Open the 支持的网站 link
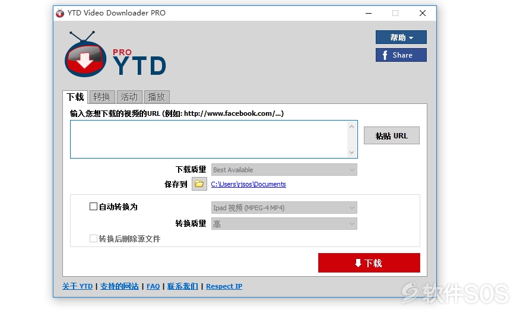 119,286
